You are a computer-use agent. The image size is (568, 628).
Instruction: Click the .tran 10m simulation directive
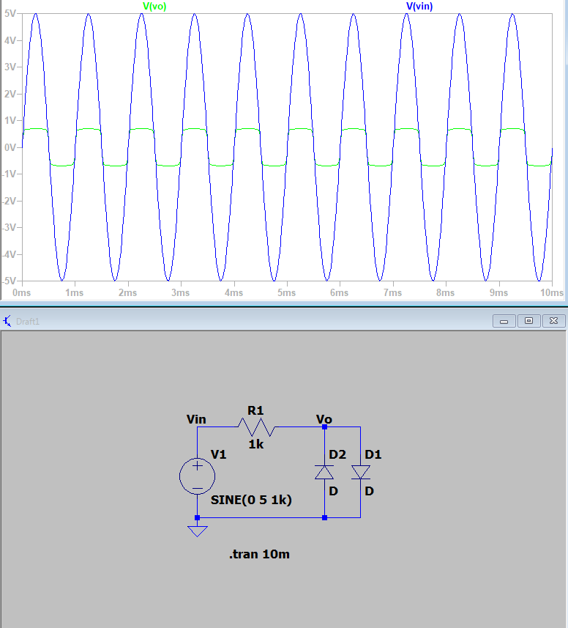259,554
